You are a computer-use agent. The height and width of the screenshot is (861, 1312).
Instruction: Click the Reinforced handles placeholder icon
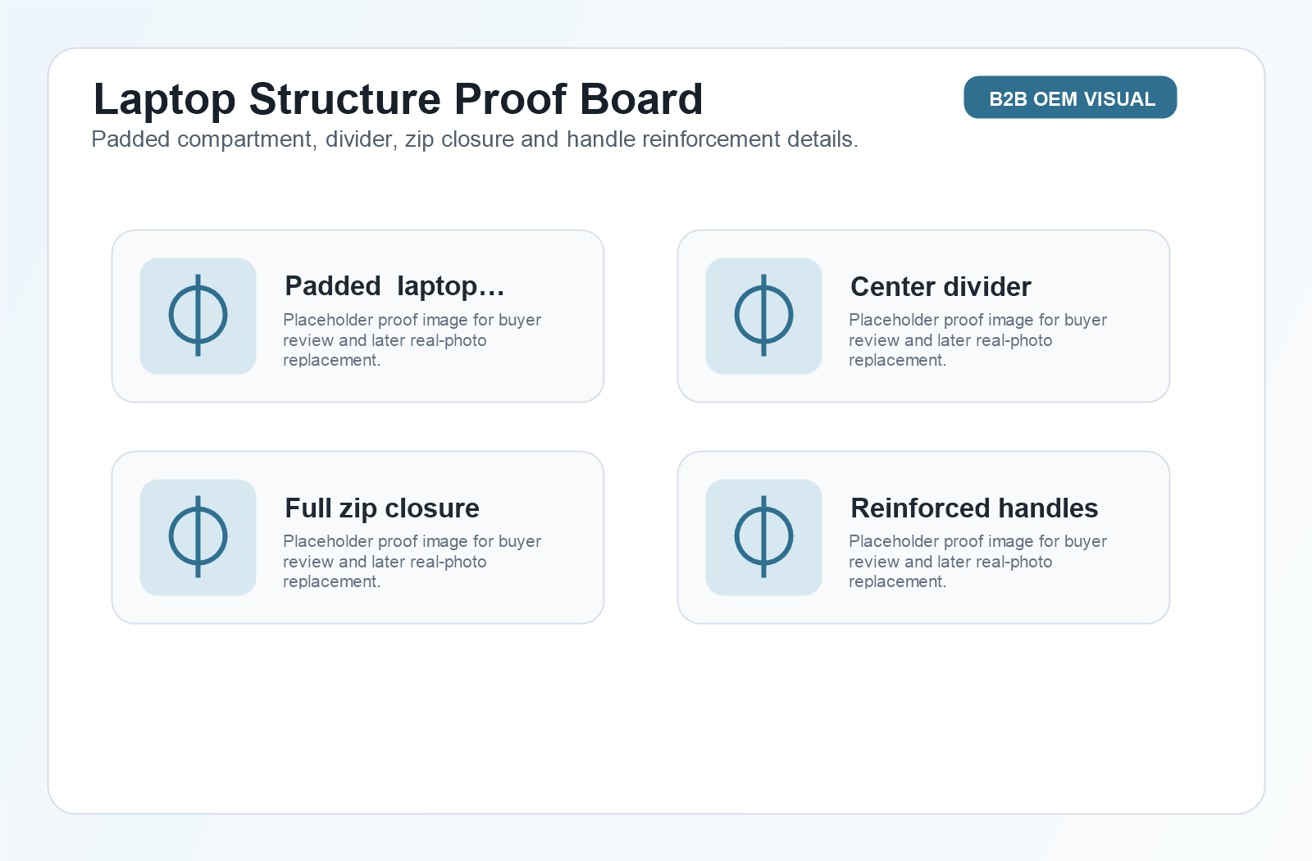tap(763, 537)
